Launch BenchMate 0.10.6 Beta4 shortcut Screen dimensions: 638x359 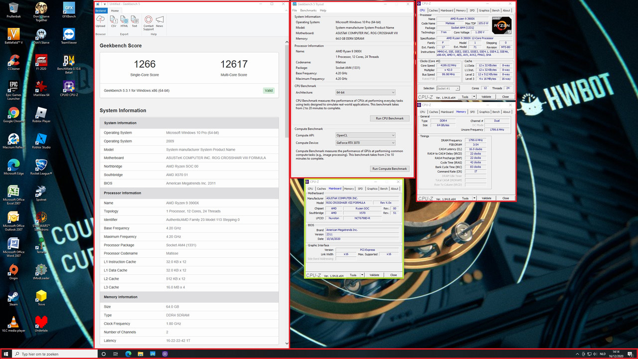click(x=69, y=64)
